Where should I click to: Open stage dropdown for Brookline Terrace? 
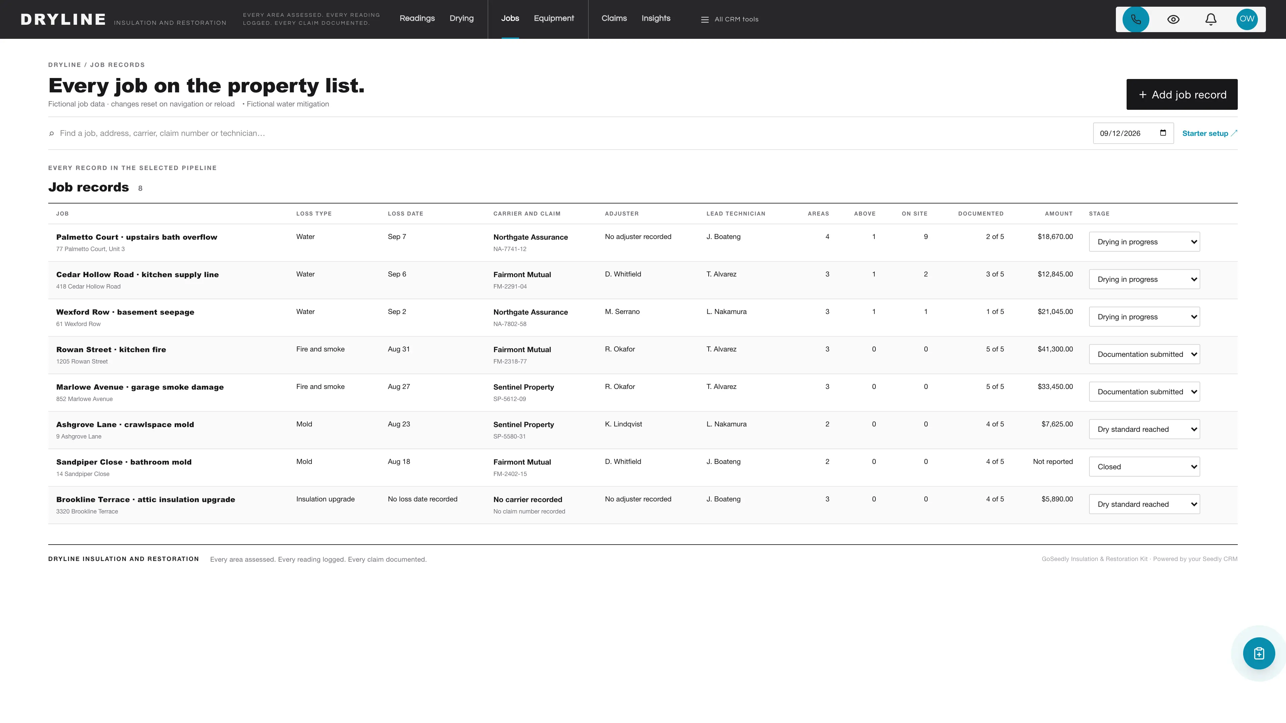coord(1144,504)
